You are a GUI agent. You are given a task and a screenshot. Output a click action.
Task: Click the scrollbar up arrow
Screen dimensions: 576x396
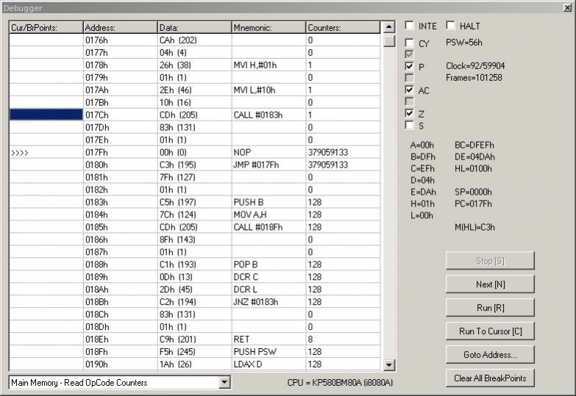pos(389,27)
